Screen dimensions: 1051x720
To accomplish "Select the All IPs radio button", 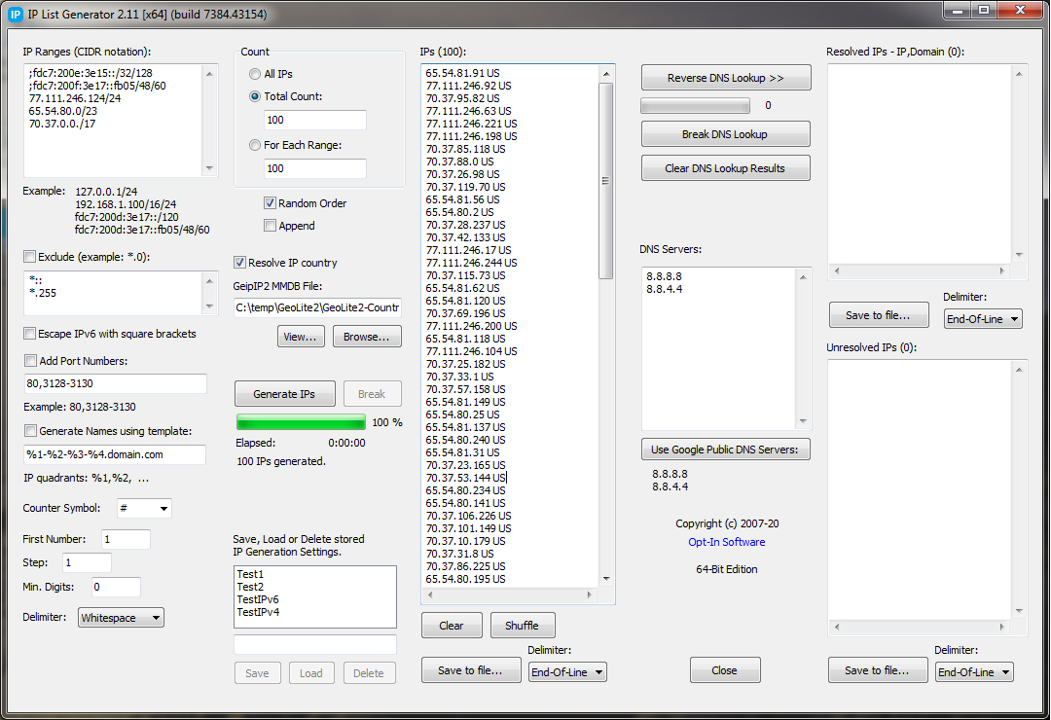I will click(x=255, y=74).
